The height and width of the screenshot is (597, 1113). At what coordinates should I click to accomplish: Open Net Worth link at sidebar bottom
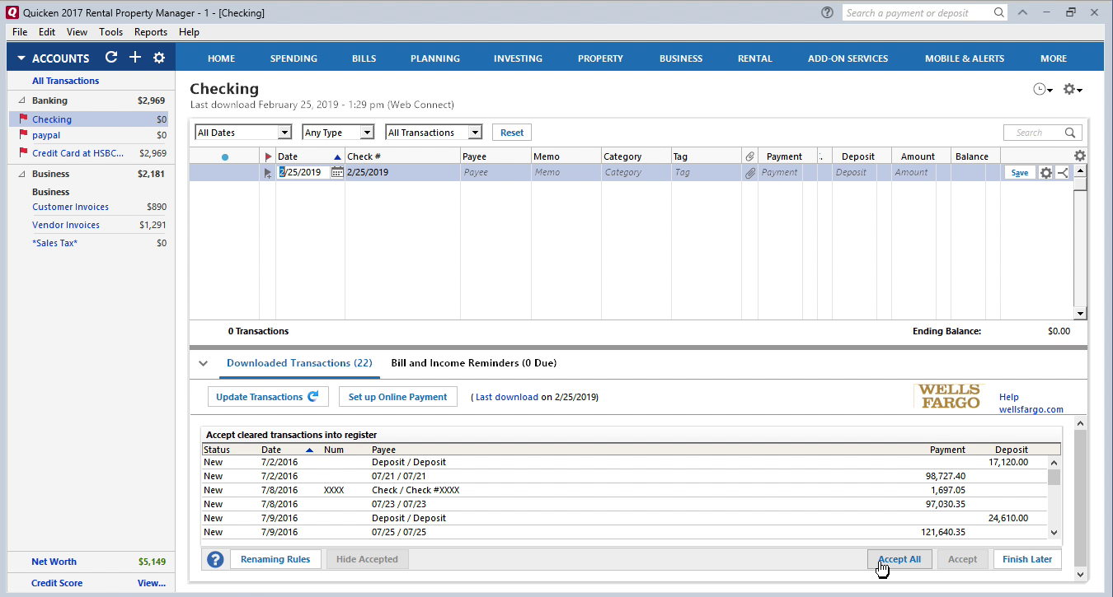54,562
